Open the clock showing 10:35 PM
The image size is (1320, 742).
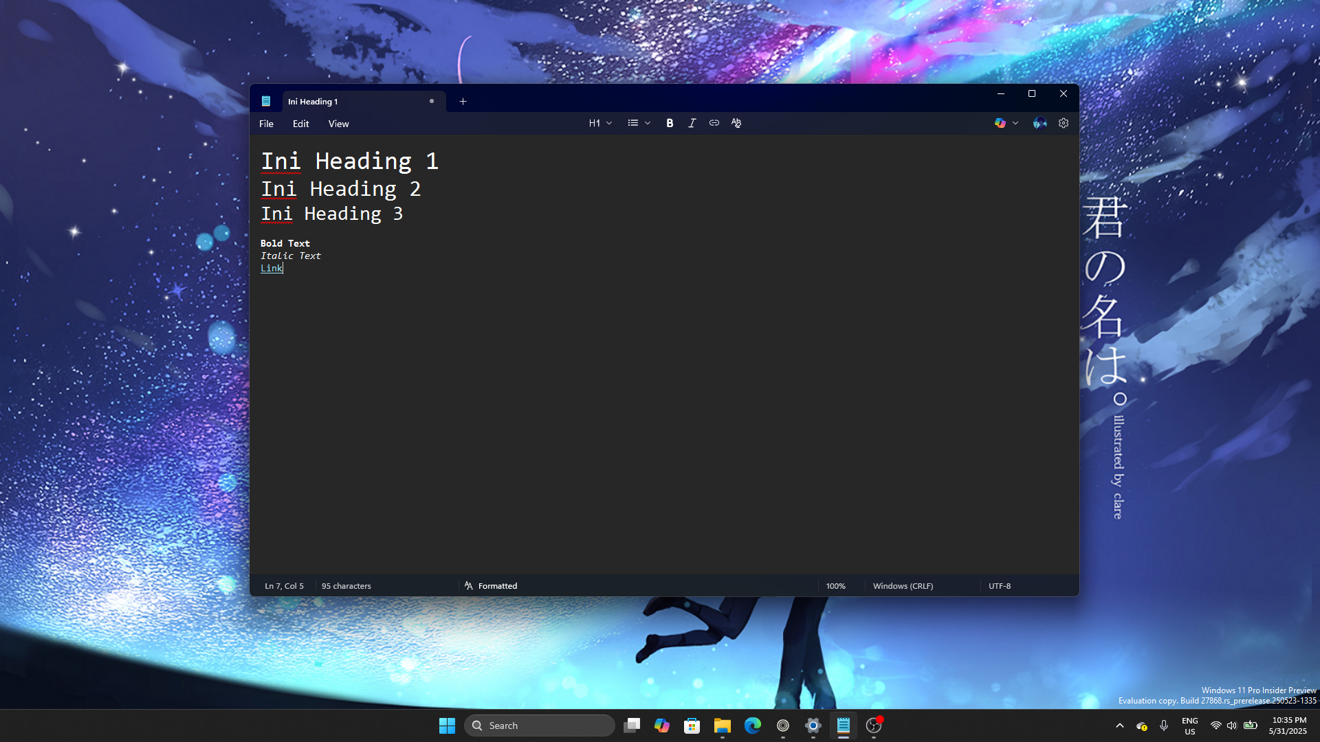point(1289,726)
